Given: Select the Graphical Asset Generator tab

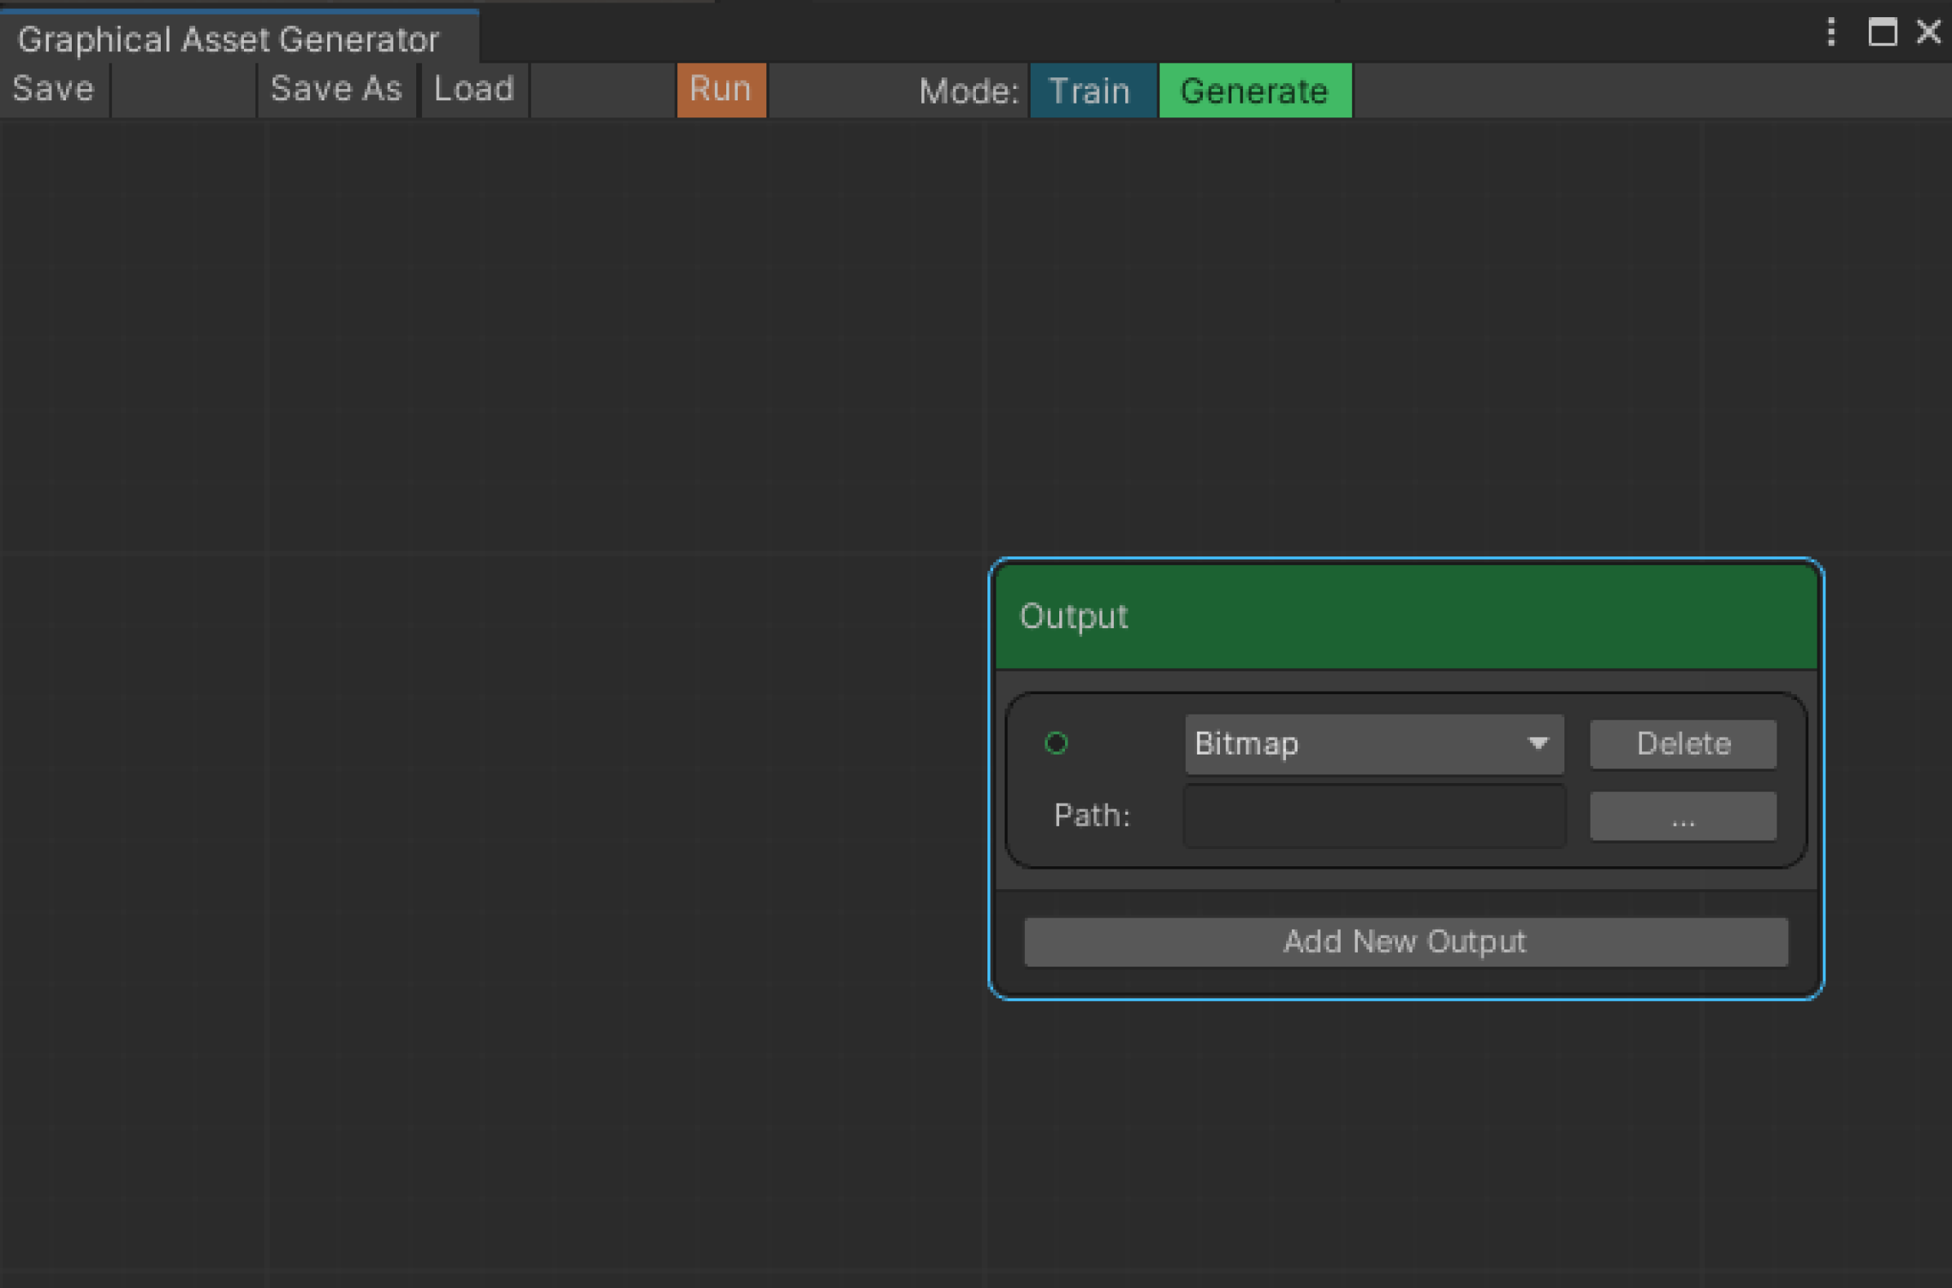Looking at the screenshot, I should (x=228, y=39).
